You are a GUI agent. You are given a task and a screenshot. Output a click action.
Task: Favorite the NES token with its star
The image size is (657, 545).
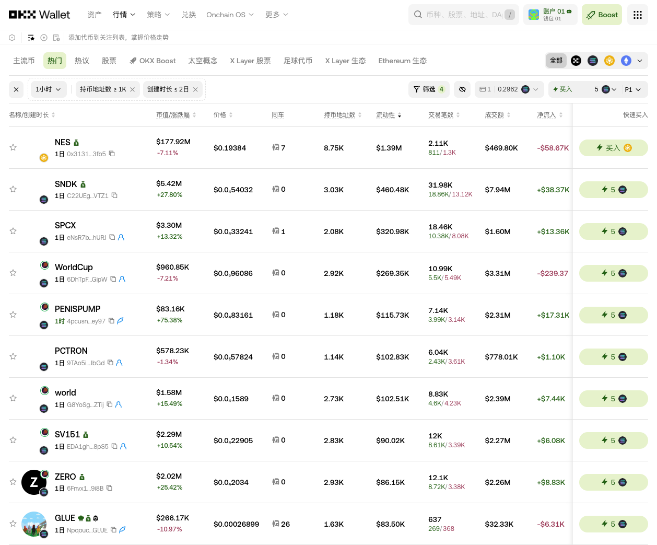click(13, 147)
